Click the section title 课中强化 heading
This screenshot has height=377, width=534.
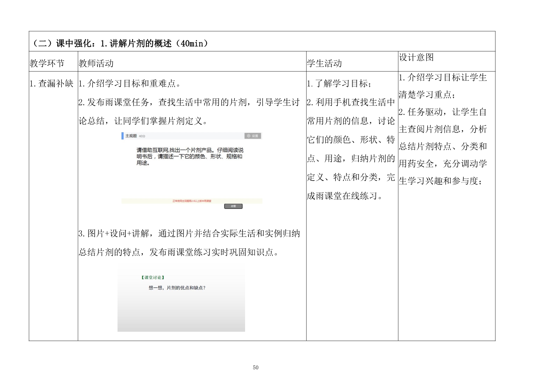(120, 43)
